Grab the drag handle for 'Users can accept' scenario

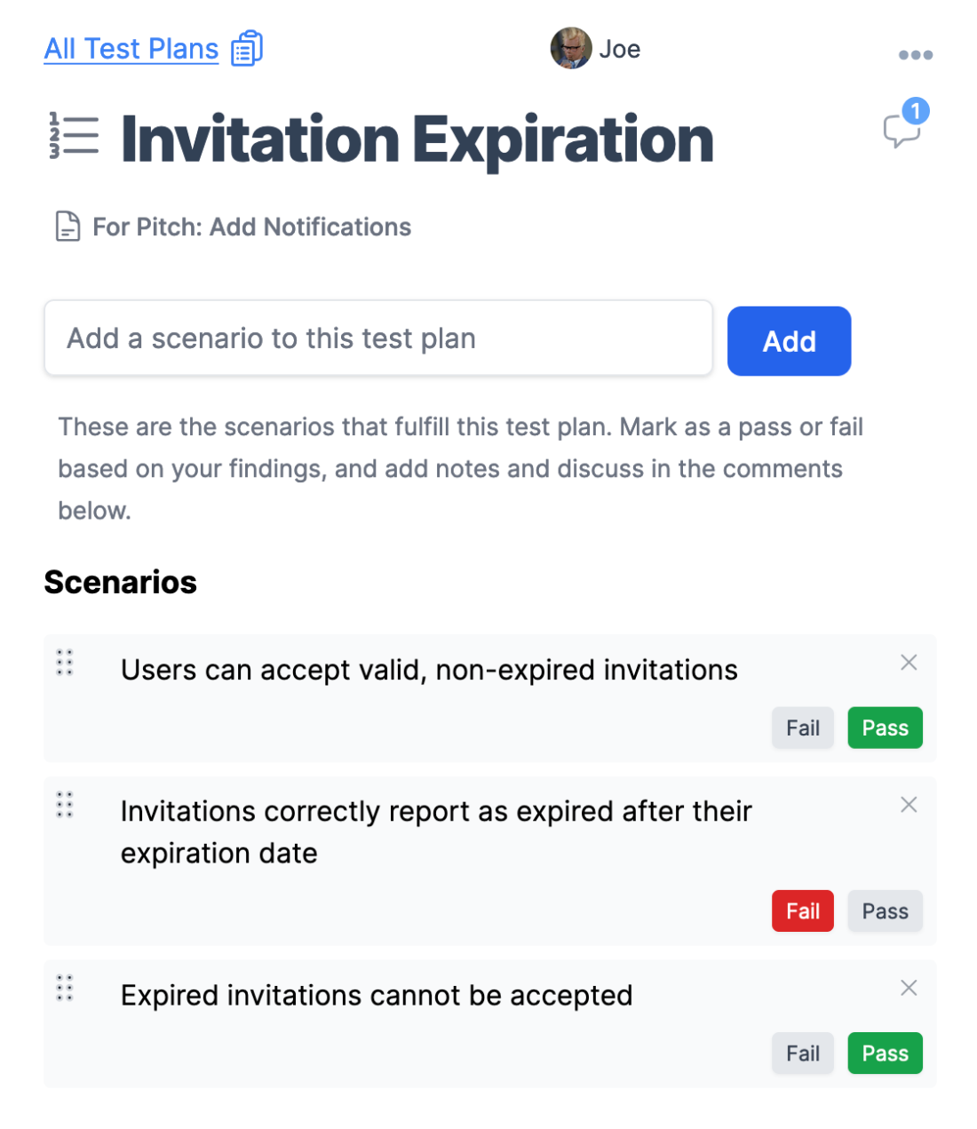(65, 663)
